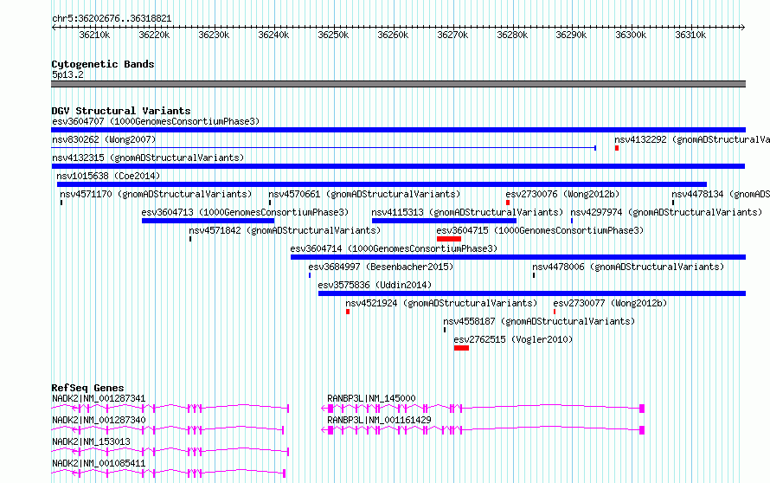Click the 5p13.2 band label

(67, 74)
